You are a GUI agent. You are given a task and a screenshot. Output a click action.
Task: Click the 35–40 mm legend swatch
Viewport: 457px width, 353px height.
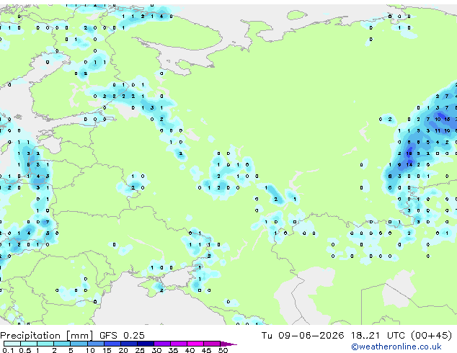[179, 344]
